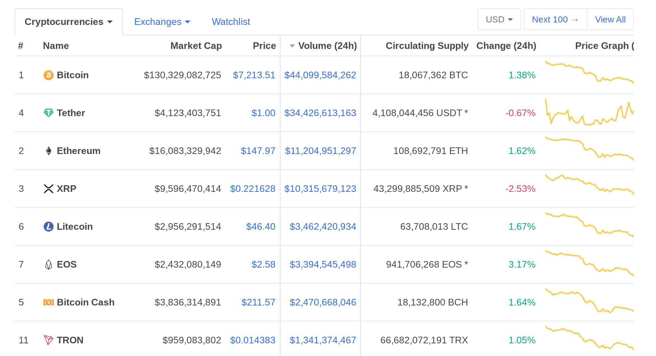Sort by Change (24h) header

click(506, 46)
